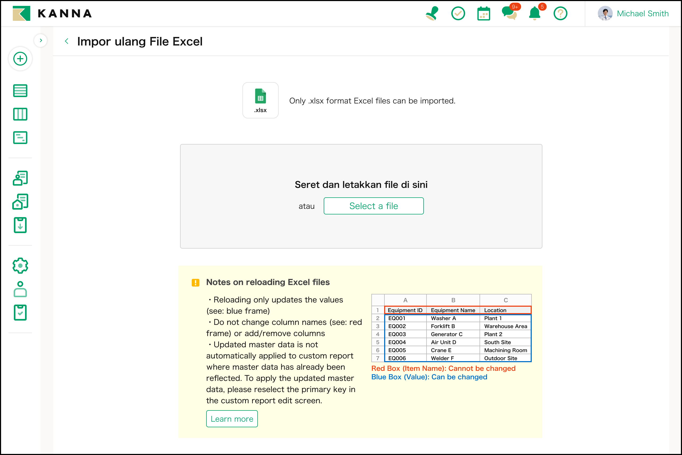
Task: Click the Learn more button
Action: 232,419
